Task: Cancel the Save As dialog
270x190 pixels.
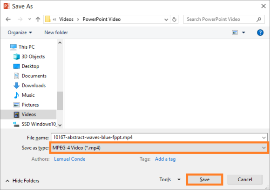Action: (x=245, y=179)
